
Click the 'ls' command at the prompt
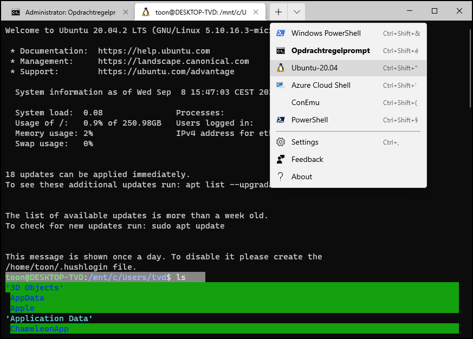coord(180,277)
